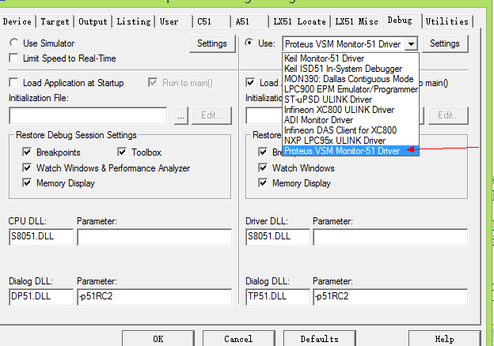Switch to the Output tab

click(93, 21)
